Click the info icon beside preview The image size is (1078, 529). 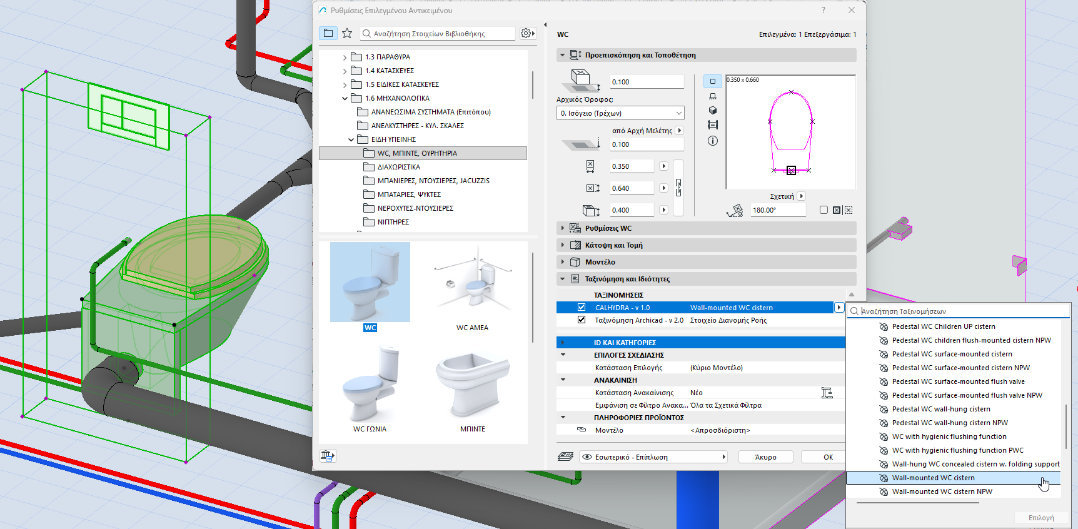click(712, 141)
